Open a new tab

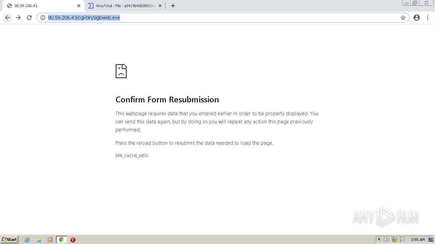(173, 6)
